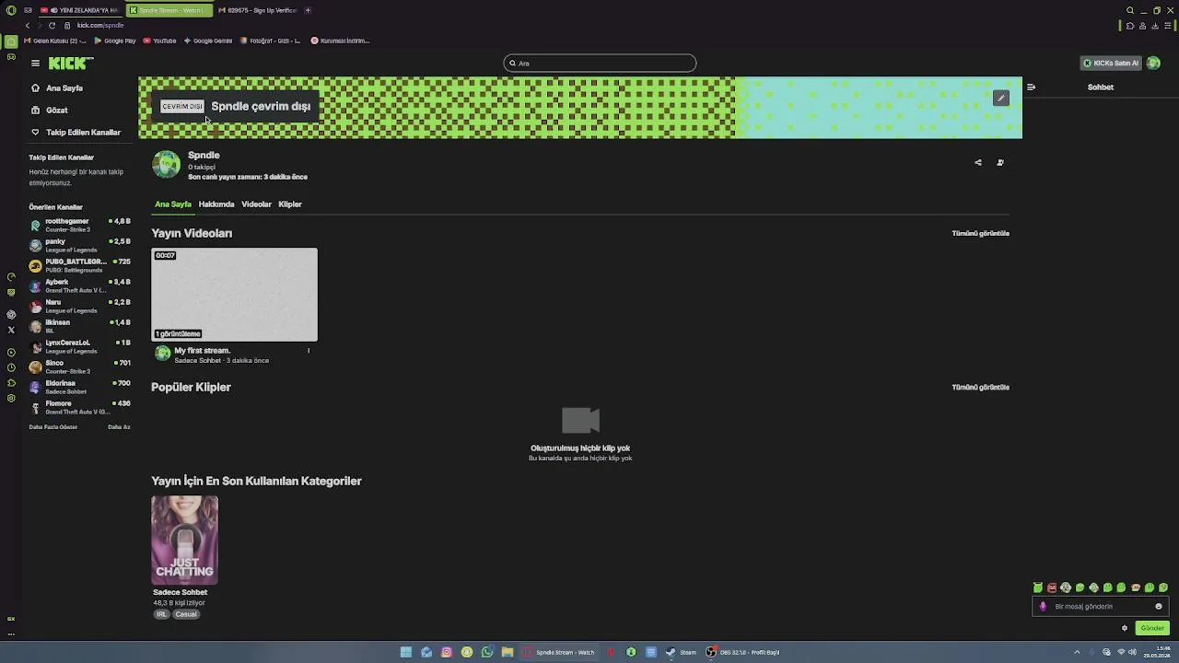
Task: Click Tümünü görüntüle for Yayın Videoları
Action: (x=980, y=234)
